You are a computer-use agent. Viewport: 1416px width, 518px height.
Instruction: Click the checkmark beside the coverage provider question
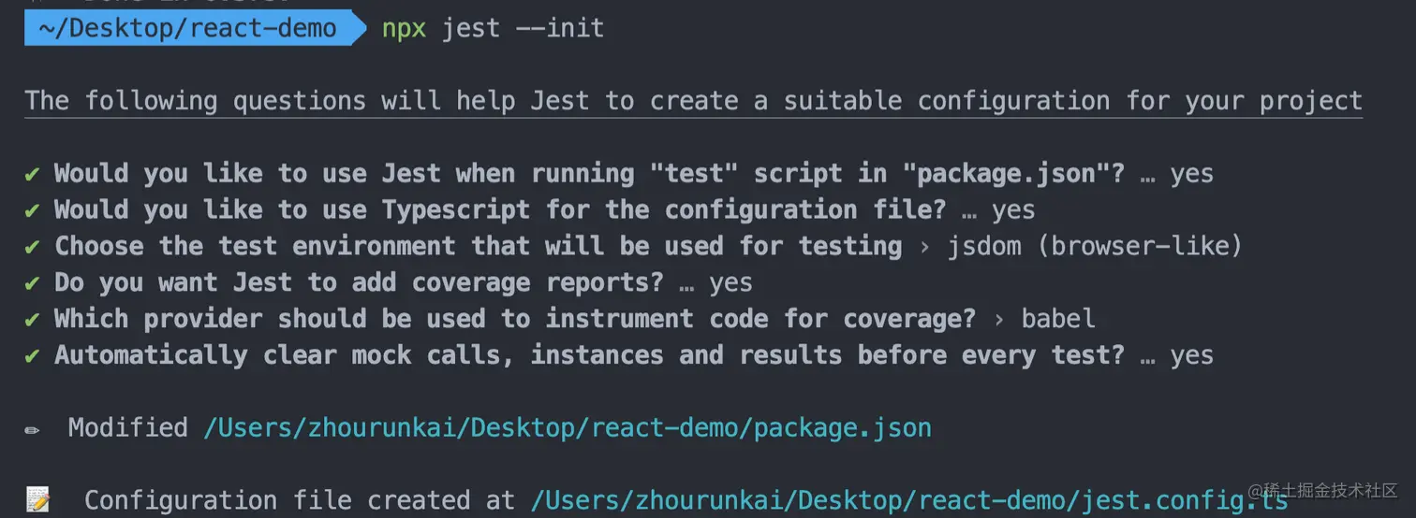point(33,320)
